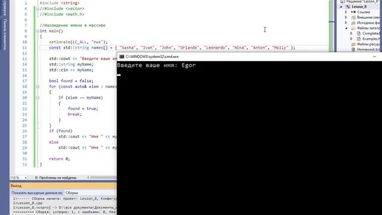
Task: Click the #include <string> line
Action: point(60,3)
